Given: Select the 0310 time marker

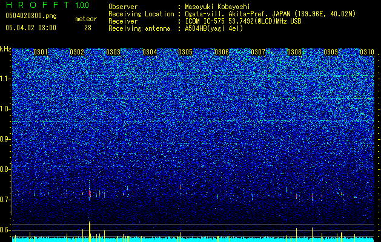Looking at the screenshot, I should (x=366, y=52).
